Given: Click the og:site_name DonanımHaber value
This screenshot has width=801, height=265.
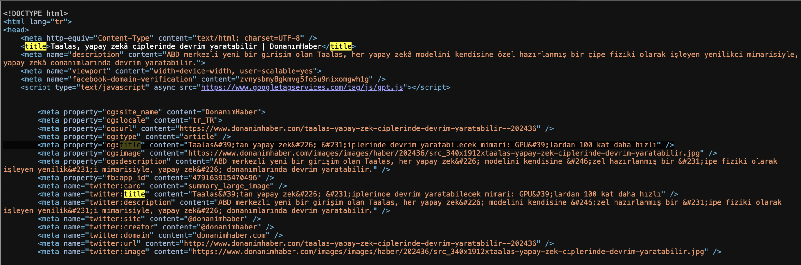Looking at the screenshot, I should [x=231, y=112].
